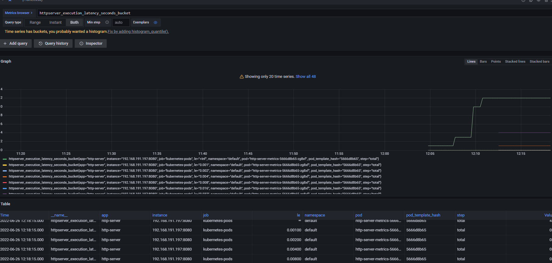Sort table by app column

[105, 215]
